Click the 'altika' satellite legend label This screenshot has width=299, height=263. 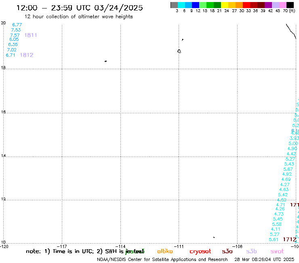pos(165,251)
